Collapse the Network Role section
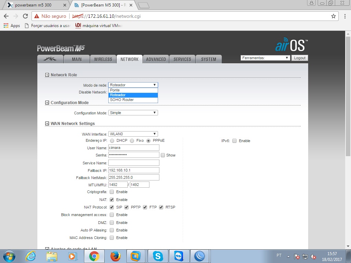 coord(47,75)
